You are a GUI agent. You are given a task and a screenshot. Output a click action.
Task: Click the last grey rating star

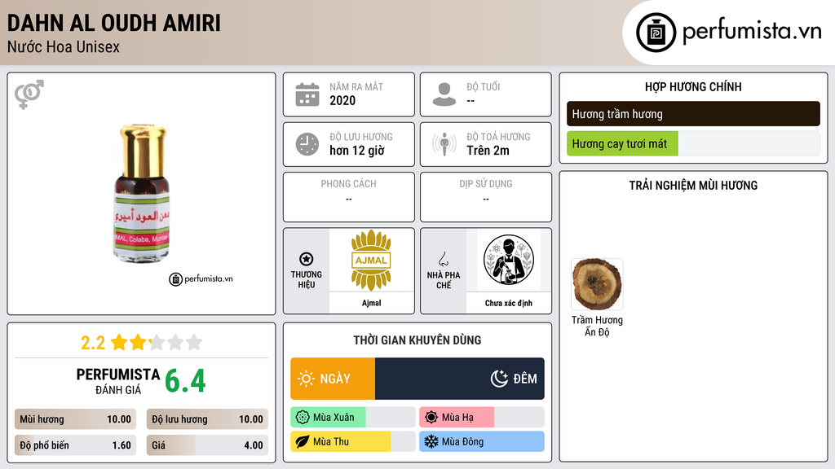tap(194, 342)
